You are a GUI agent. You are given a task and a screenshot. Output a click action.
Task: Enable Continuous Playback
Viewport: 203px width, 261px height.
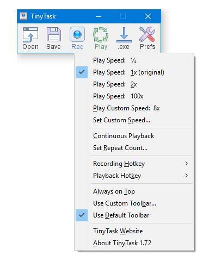pyautogui.click(x=134, y=136)
